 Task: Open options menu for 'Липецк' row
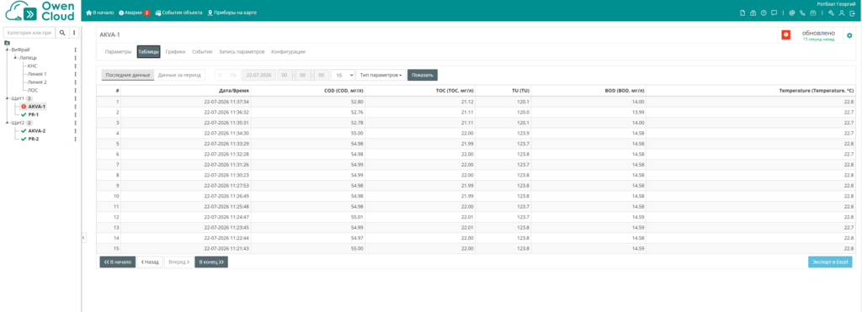(x=75, y=58)
